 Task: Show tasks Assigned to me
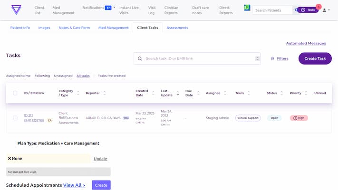pyautogui.click(x=19, y=76)
